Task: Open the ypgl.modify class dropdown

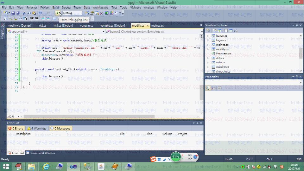Action: (x=104, y=31)
